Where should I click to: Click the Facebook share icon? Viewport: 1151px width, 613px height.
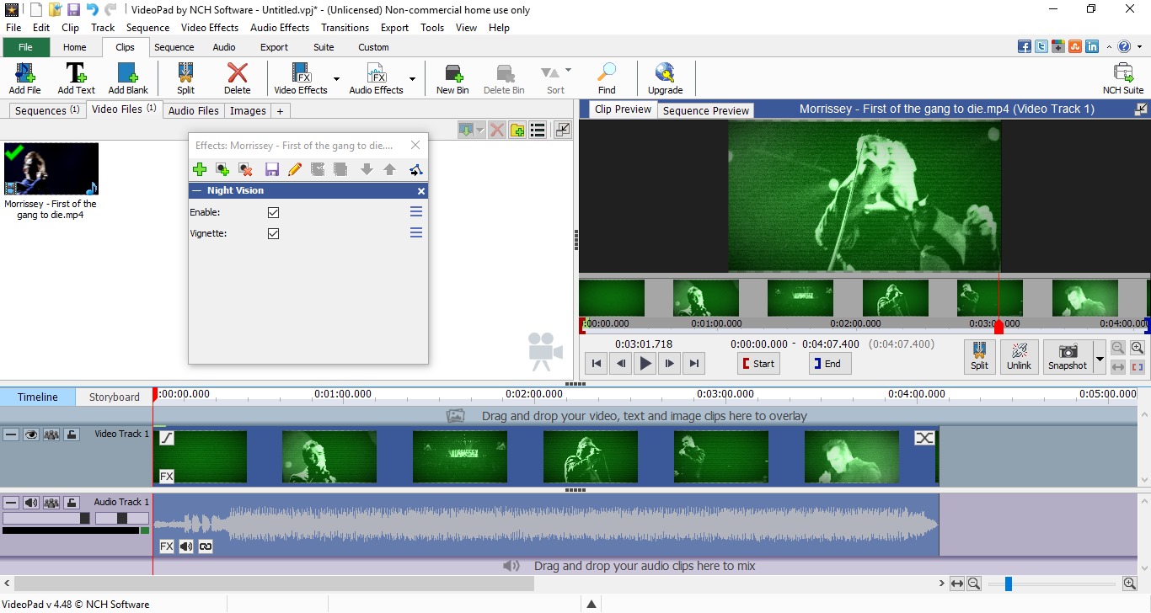pyautogui.click(x=1025, y=47)
